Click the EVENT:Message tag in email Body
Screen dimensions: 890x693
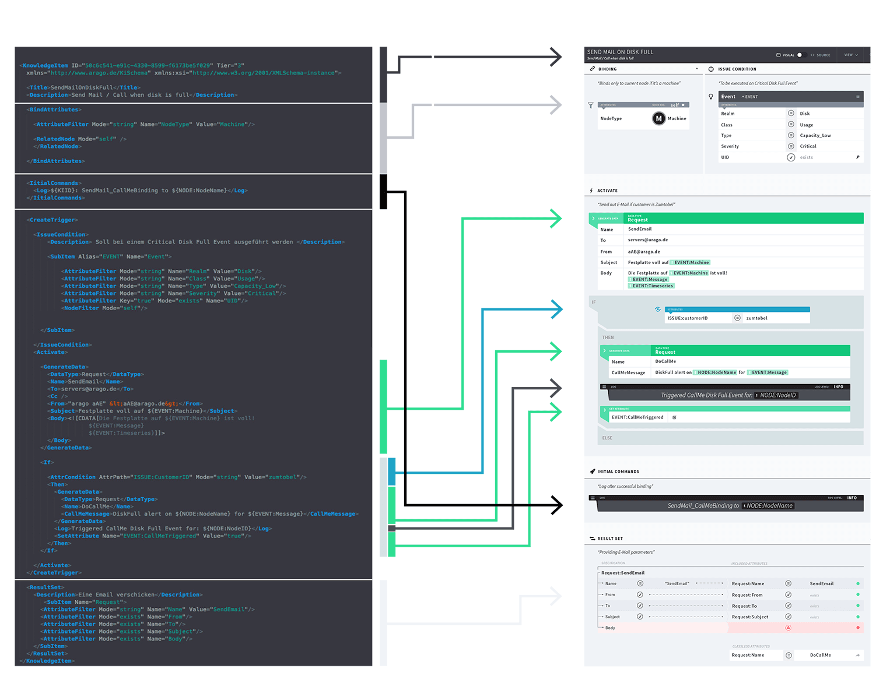pos(649,279)
